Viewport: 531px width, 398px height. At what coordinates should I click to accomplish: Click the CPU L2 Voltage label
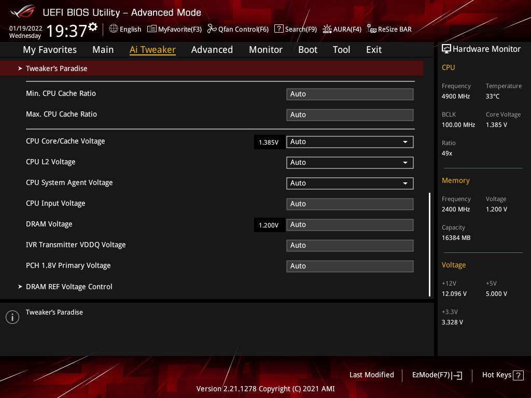pyautogui.click(x=50, y=162)
